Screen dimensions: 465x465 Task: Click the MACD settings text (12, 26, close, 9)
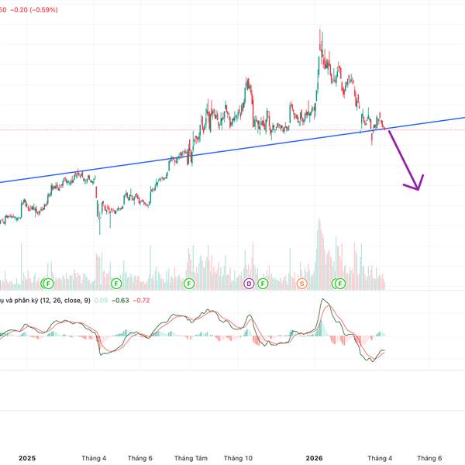(65, 301)
